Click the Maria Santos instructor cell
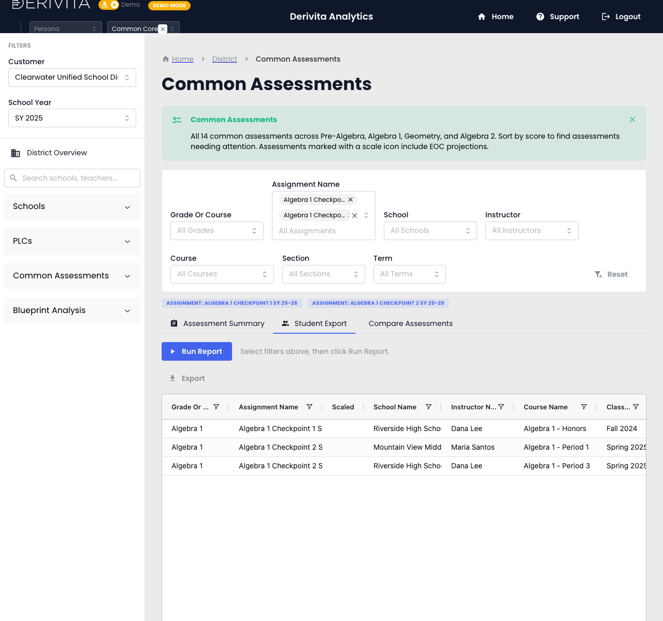Screen dimensions: 663x621 pos(478,447)
